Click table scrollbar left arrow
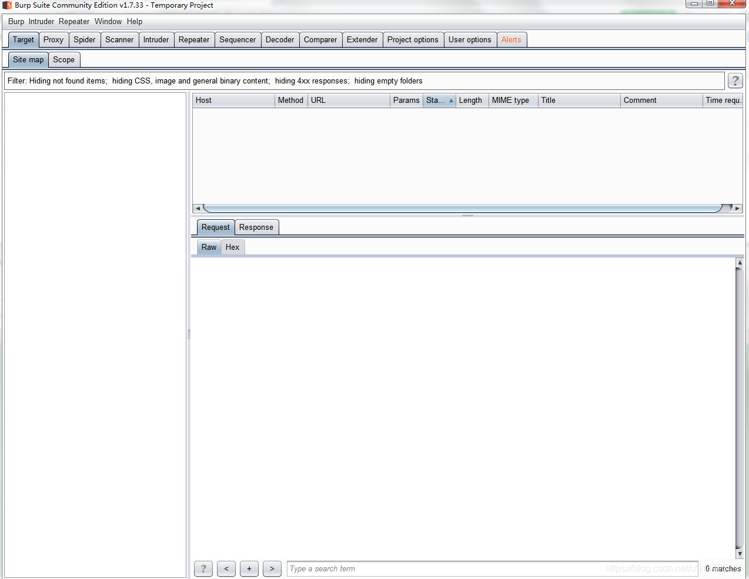This screenshot has height=579, width=749. click(198, 208)
